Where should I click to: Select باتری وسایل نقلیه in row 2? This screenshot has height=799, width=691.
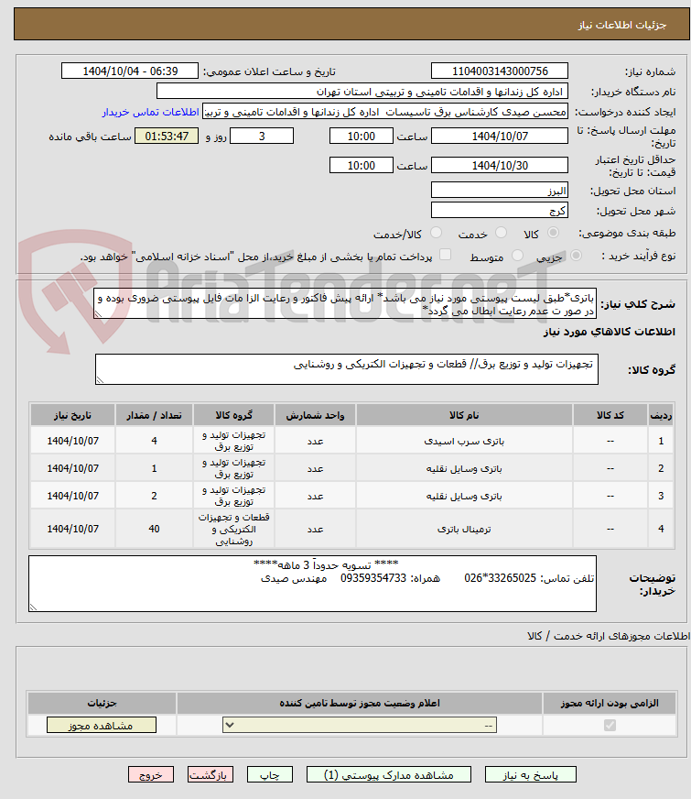(x=464, y=469)
